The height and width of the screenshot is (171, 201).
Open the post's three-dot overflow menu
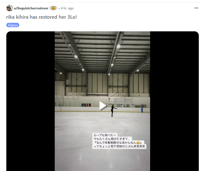pos(196,8)
